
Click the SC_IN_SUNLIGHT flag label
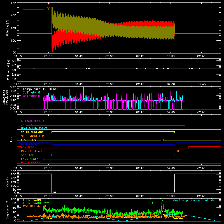coord(32,132)
